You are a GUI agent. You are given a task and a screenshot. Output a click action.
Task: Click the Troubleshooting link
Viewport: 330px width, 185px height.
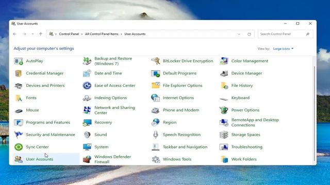[247, 147]
